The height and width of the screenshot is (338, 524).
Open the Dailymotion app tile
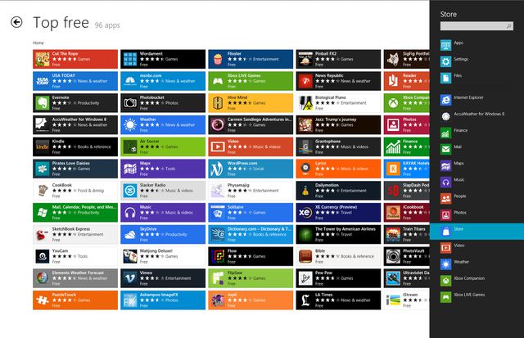338,191
